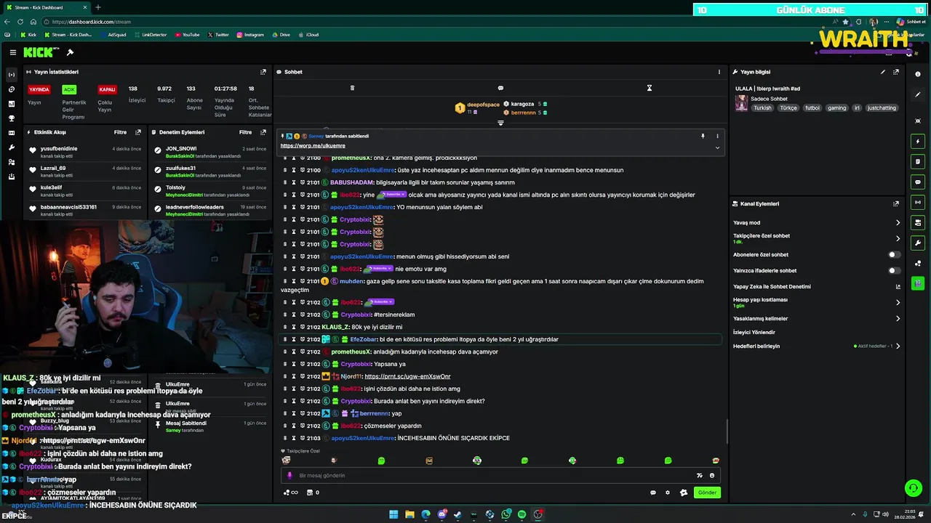
Task: Edit stream info with the pencil icon
Action: (883, 72)
